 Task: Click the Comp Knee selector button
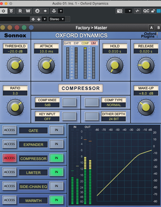[x=69, y=102]
